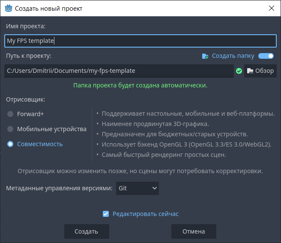The image size is (281, 243).
Task: Click the green checkmark path status icon
Action: [x=239, y=71]
